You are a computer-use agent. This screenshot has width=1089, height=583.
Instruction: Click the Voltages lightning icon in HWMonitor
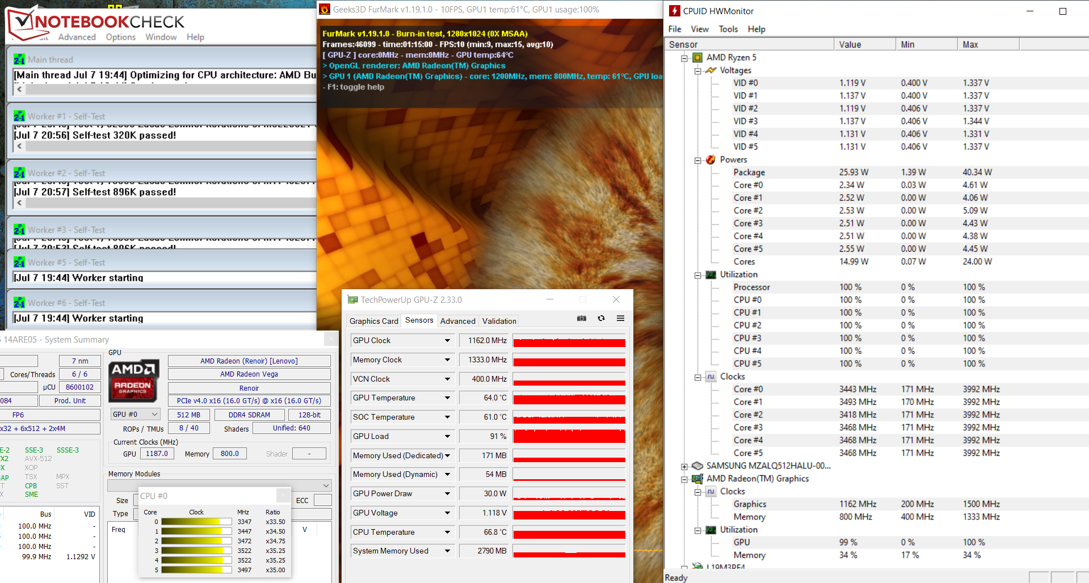[x=710, y=70]
